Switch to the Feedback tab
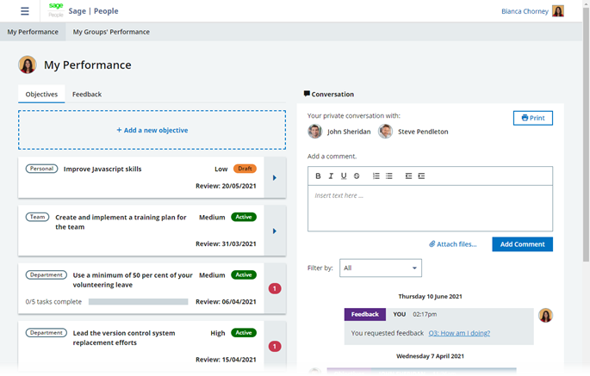The width and height of the screenshot is (590, 376). pos(87,94)
